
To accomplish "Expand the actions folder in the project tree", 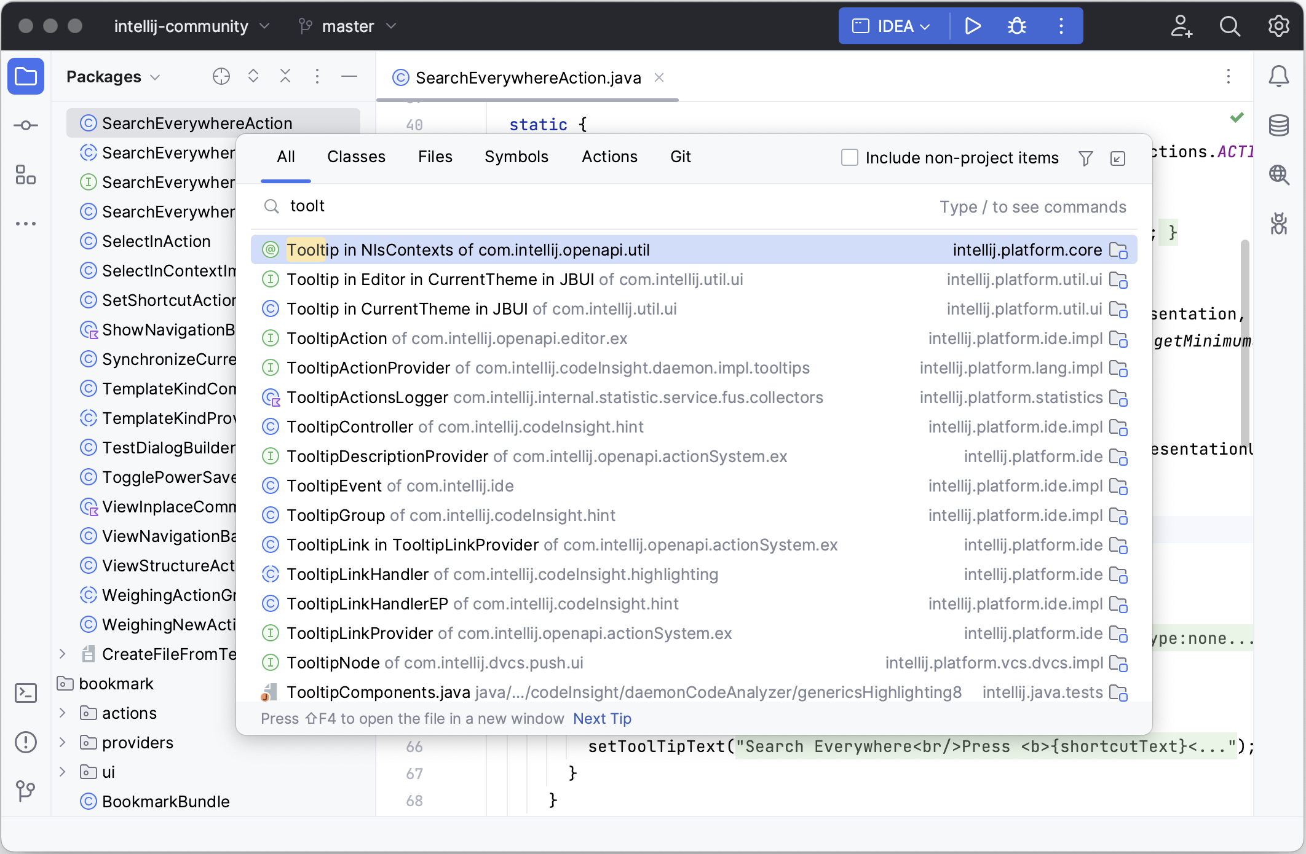I will [62, 713].
